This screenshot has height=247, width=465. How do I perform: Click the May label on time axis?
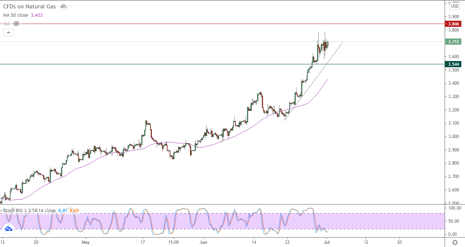85,242
